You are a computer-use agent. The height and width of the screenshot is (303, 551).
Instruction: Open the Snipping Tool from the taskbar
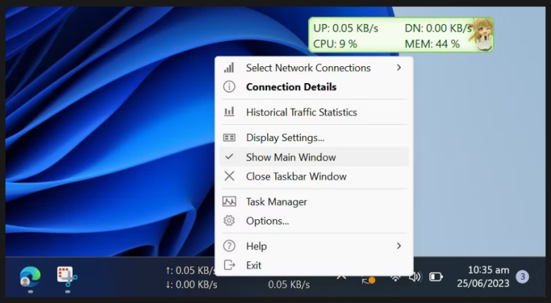[67, 276]
